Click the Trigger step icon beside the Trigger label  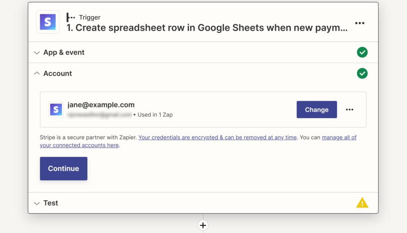(x=71, y=17)
